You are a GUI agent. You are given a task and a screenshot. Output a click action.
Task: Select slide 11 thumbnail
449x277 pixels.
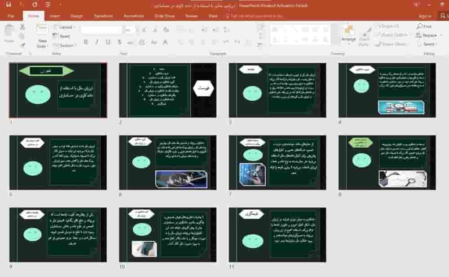click(277, 235)
